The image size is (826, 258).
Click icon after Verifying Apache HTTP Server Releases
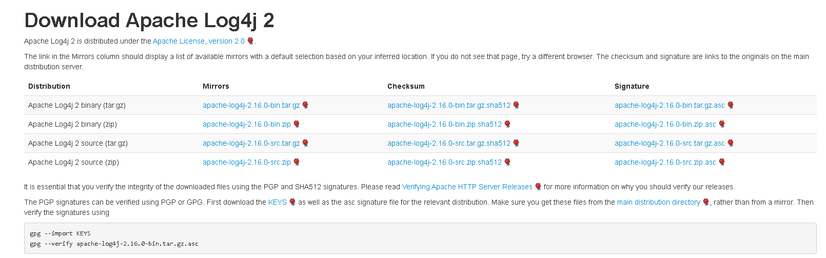(538, 187)
